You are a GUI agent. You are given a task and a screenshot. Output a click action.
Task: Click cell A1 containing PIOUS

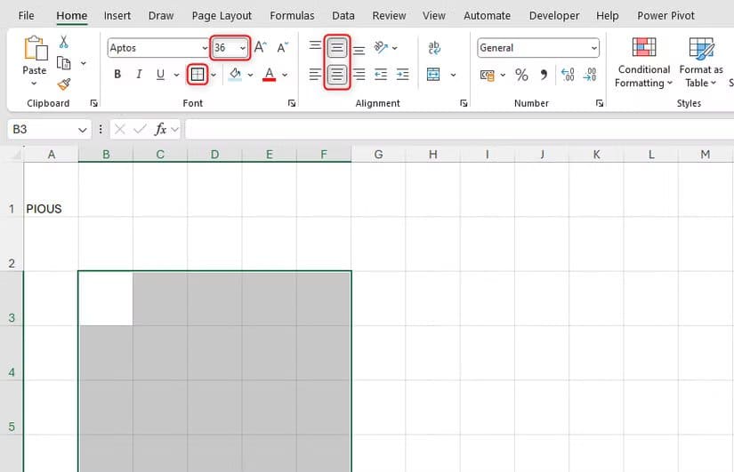point(51,189)
